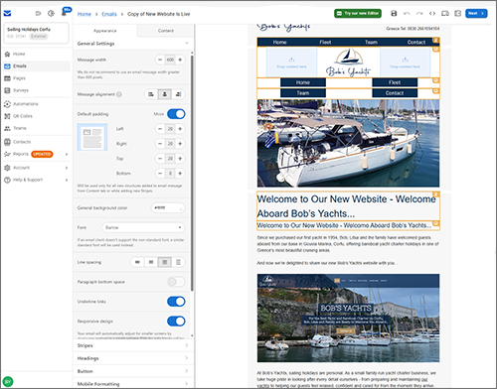Image resolution: width=497 pixels, height=389 pixels.
Task: Increase Right padding value
Action: (x=180, y=144)
